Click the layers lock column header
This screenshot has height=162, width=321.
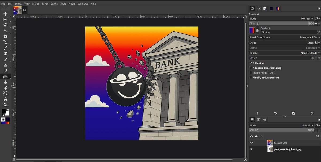[256, 136]
